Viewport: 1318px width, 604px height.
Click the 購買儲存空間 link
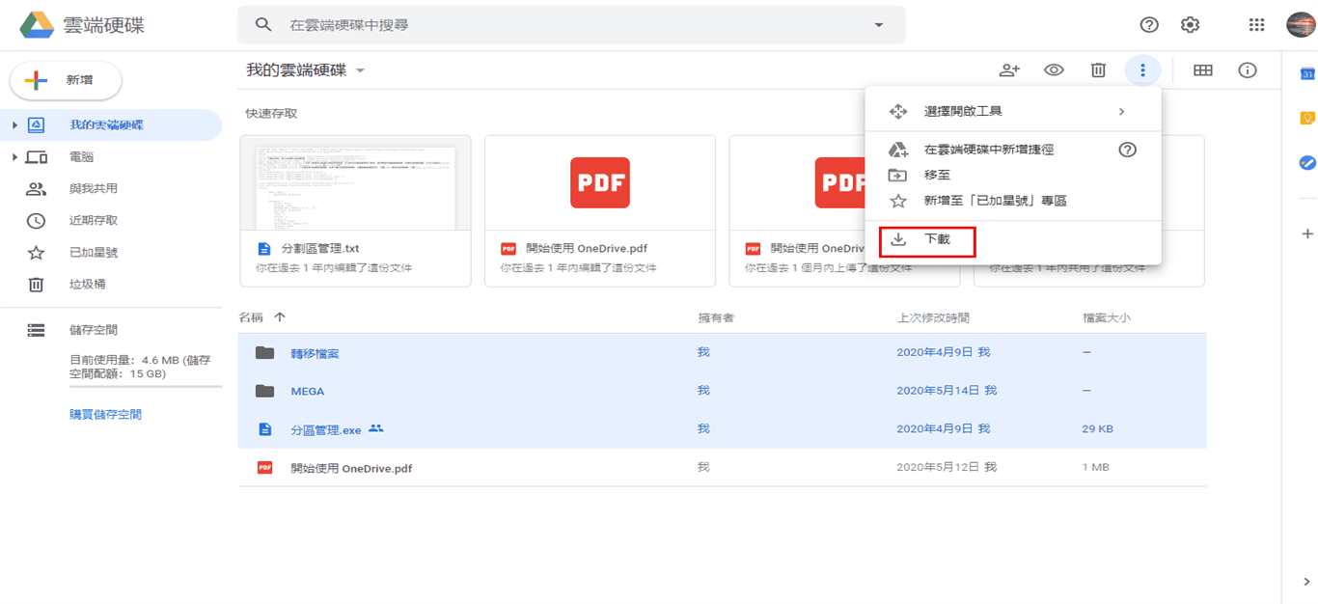(x=105, y=415)
